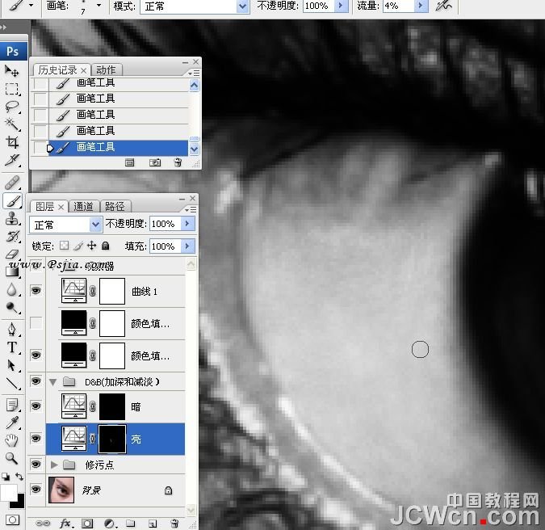Show the hidden upper 颜色填 layer

point(36,323)
